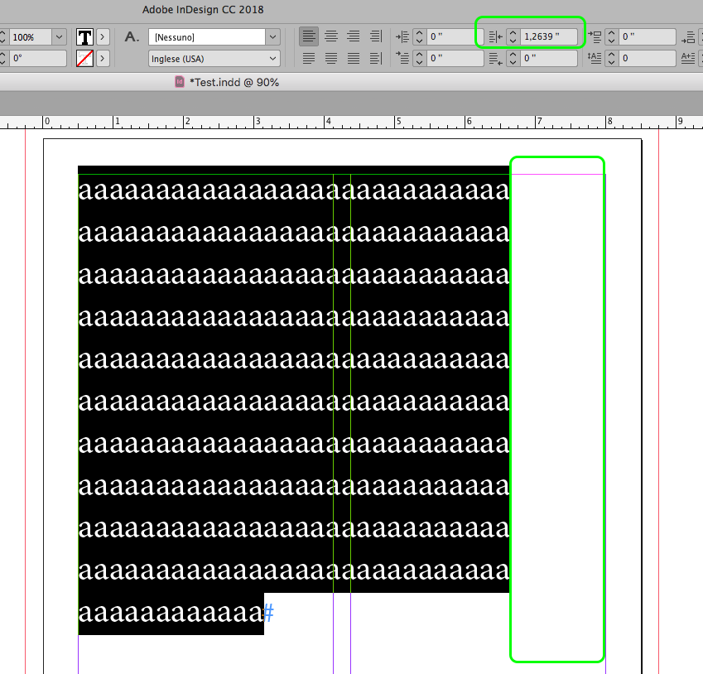The width and height of the screenshot is (703, 674).
Task: Align paragraph right
Action: pos(354,36)
